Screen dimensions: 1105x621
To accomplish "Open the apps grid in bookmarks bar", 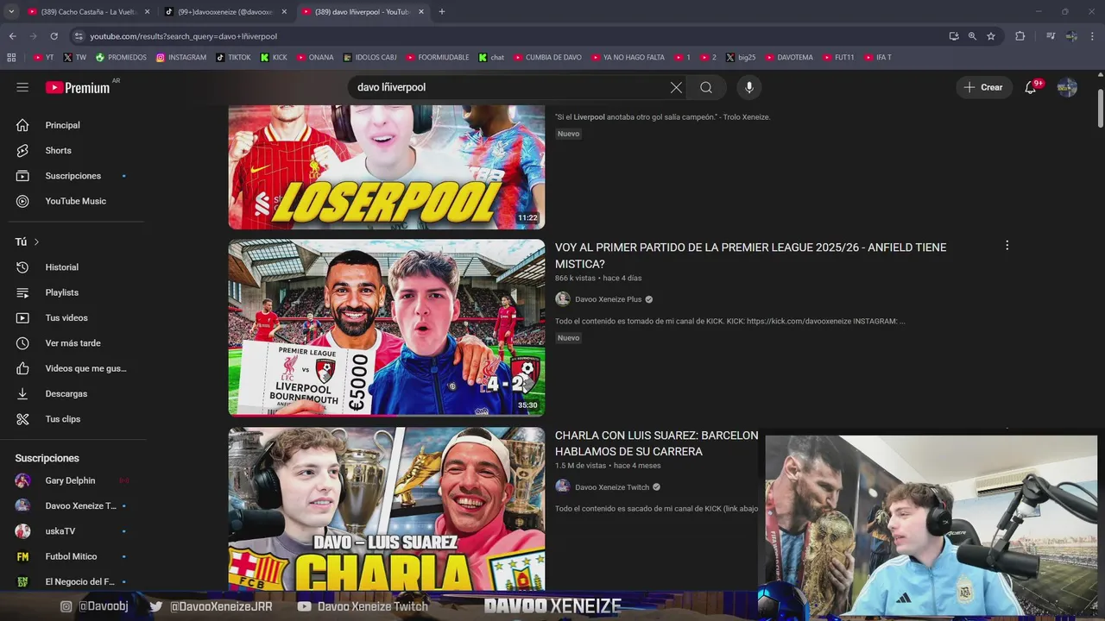I will (x=11, y=58).
